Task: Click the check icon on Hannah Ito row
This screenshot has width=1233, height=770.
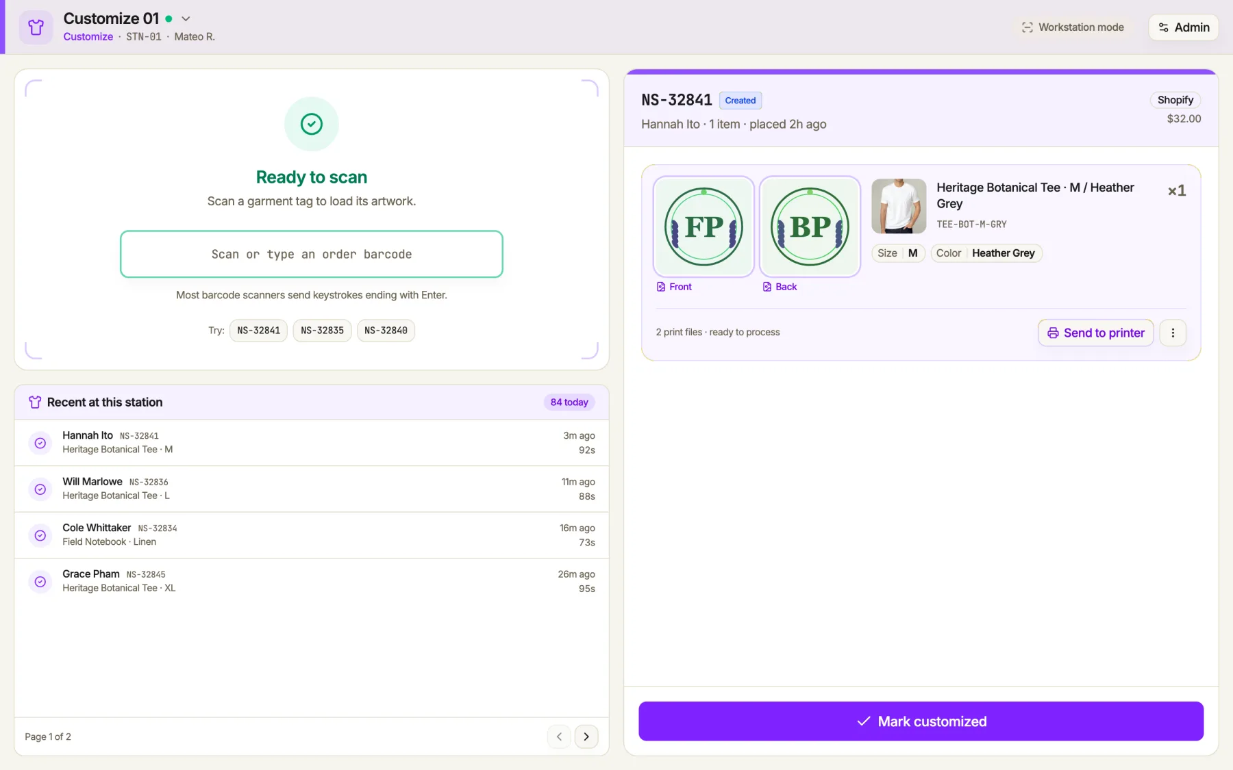Action: [x=40, y=443]
